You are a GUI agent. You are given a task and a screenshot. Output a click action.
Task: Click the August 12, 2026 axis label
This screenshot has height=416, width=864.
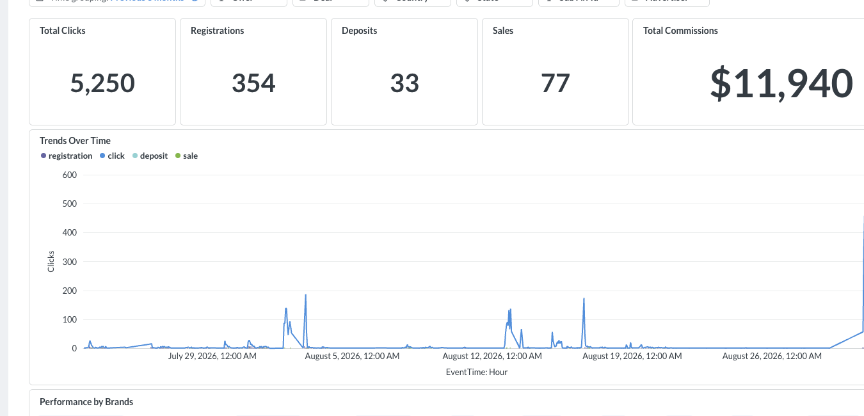click(492, 356)
